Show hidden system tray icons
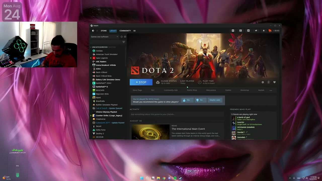This screenshot has height=181, width=322. coord(290,178)
